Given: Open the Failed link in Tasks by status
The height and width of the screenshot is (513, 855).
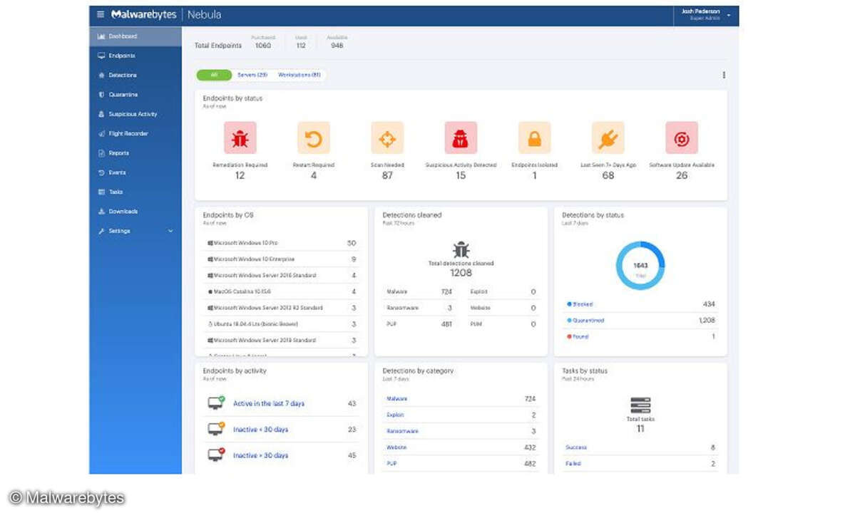Looking at the screenshot, I should pos(573,464).
